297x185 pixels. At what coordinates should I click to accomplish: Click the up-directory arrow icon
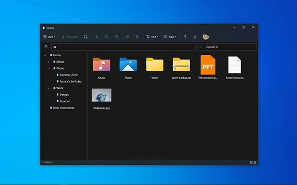click(x=46, y=47)
